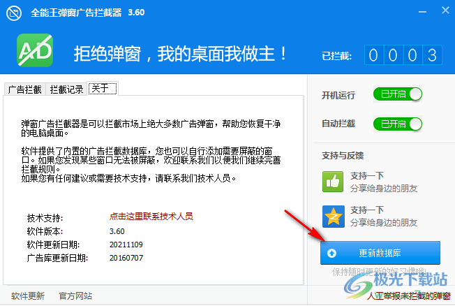The height and width of the screenshot is (306, 455).
Task: Click the upload arrow icon on 更新数据库
Action: (331, 253)
